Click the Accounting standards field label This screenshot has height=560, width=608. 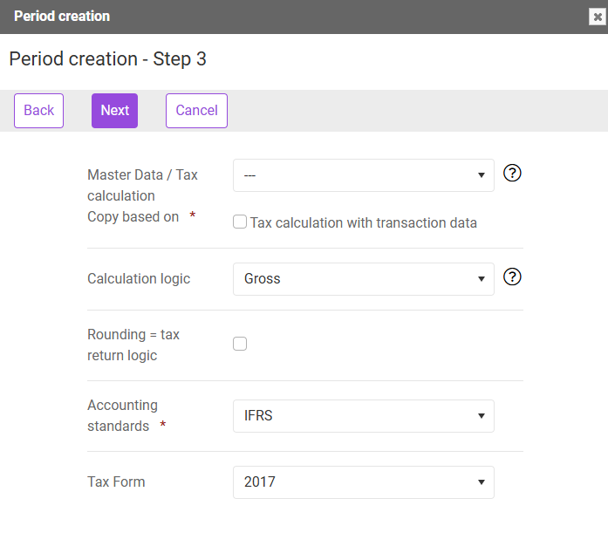point(122,415)
